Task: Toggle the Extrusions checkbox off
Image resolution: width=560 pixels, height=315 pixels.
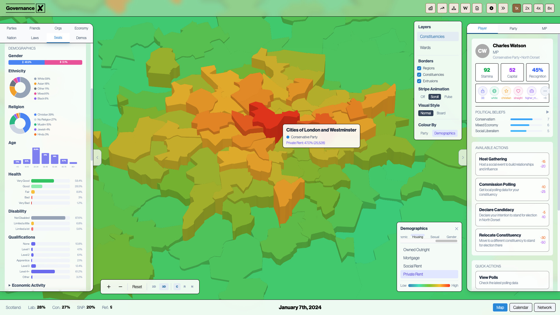Action: (x=419, y=81)
